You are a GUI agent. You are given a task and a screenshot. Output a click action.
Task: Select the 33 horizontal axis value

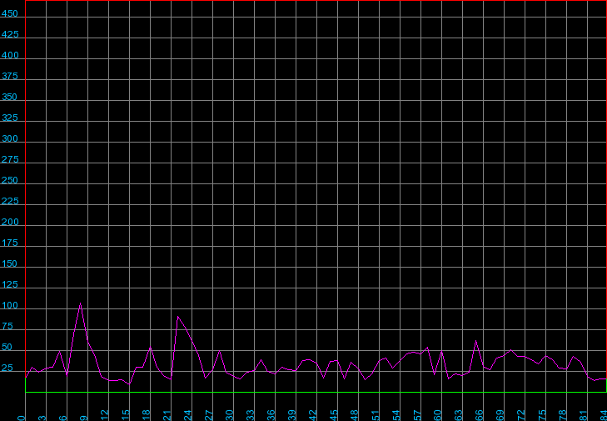(x=251, y=415)
